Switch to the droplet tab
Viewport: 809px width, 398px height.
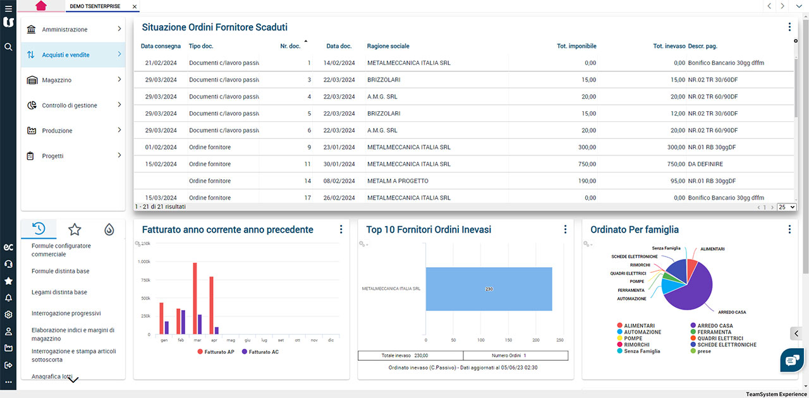coord(109,229)
